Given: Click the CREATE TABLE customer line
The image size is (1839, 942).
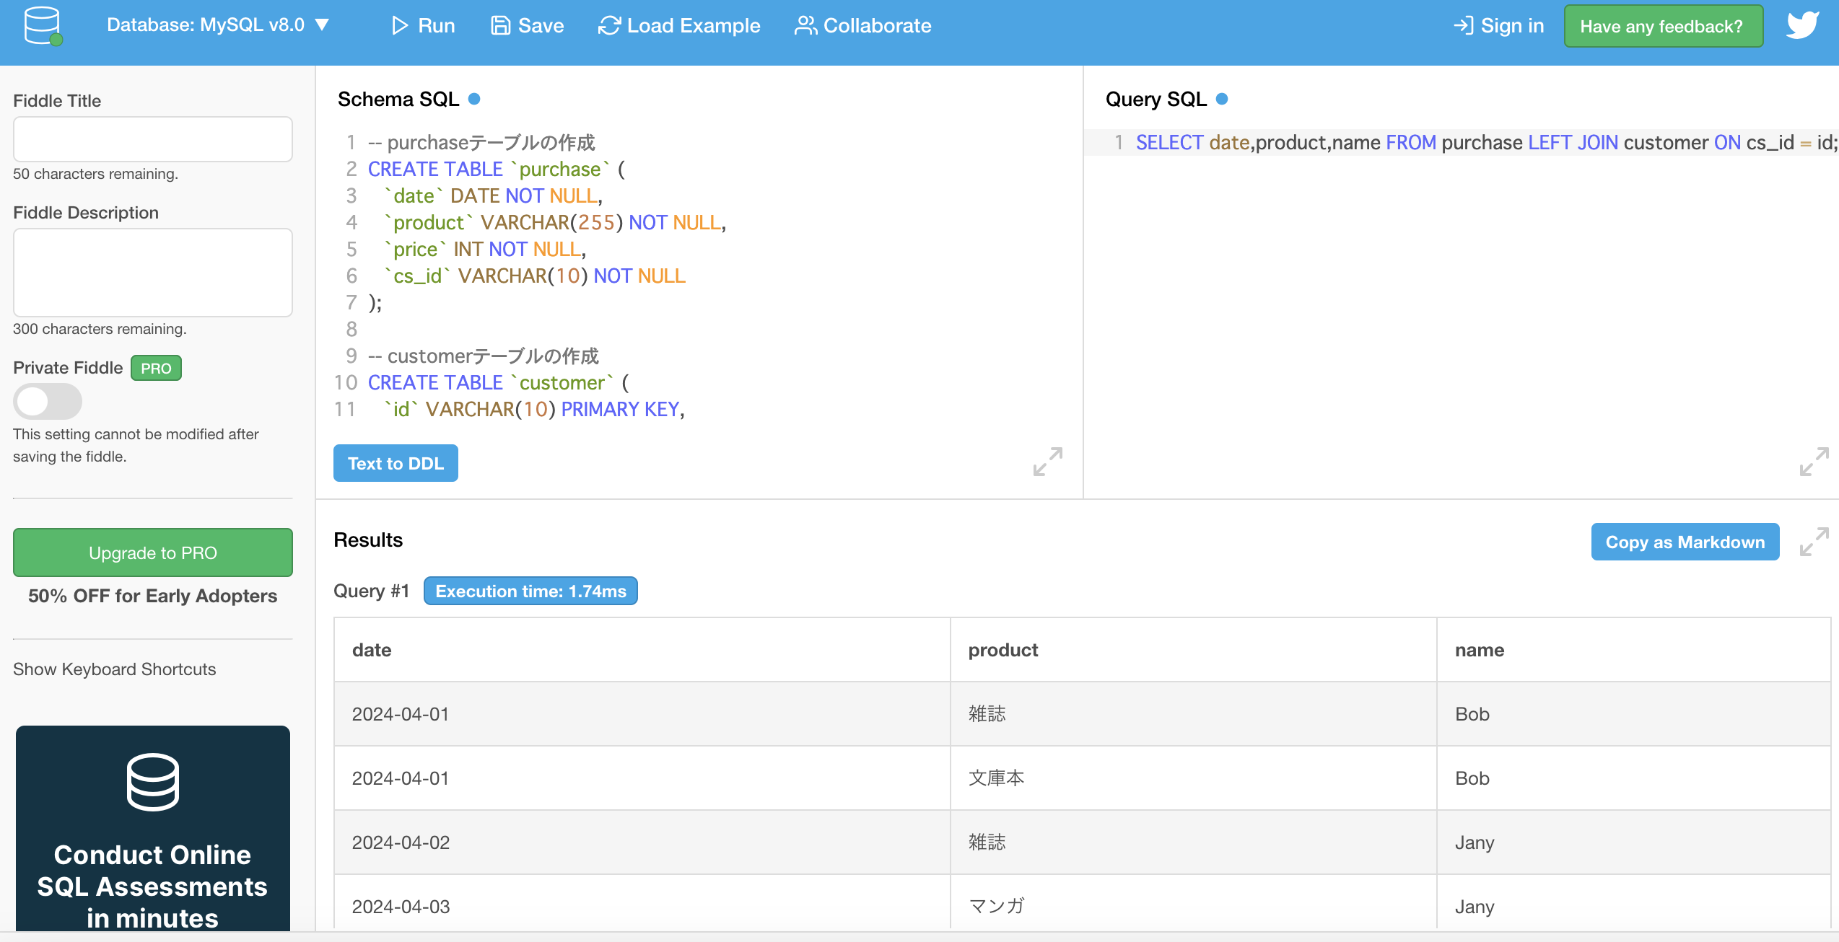Looking at the screenshot, I should coord(499,383).
